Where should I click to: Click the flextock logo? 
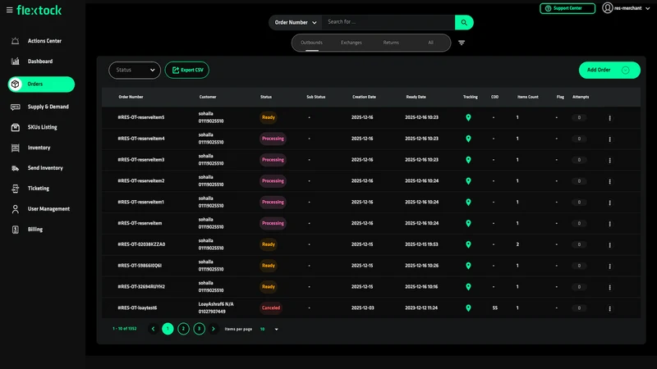point(39,10)
